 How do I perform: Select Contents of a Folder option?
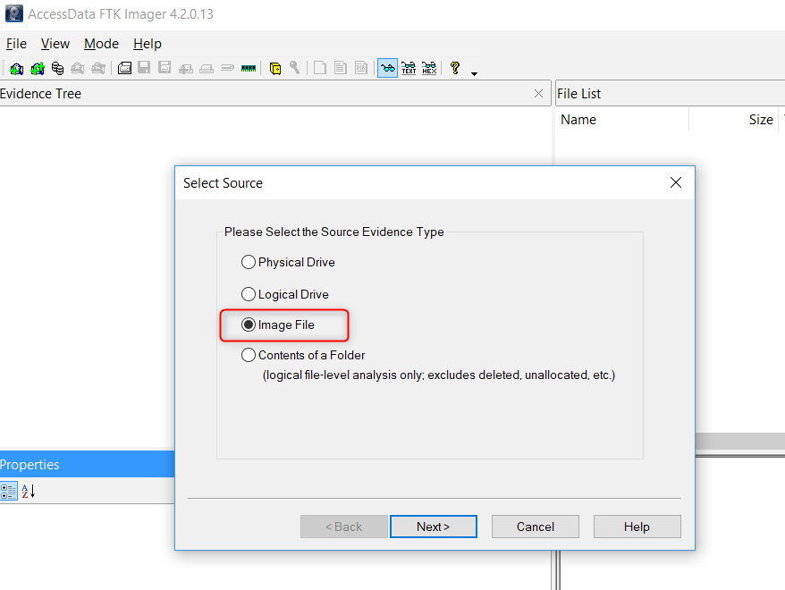[249, 355]
